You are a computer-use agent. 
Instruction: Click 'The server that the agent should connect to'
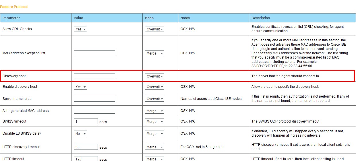285,76
